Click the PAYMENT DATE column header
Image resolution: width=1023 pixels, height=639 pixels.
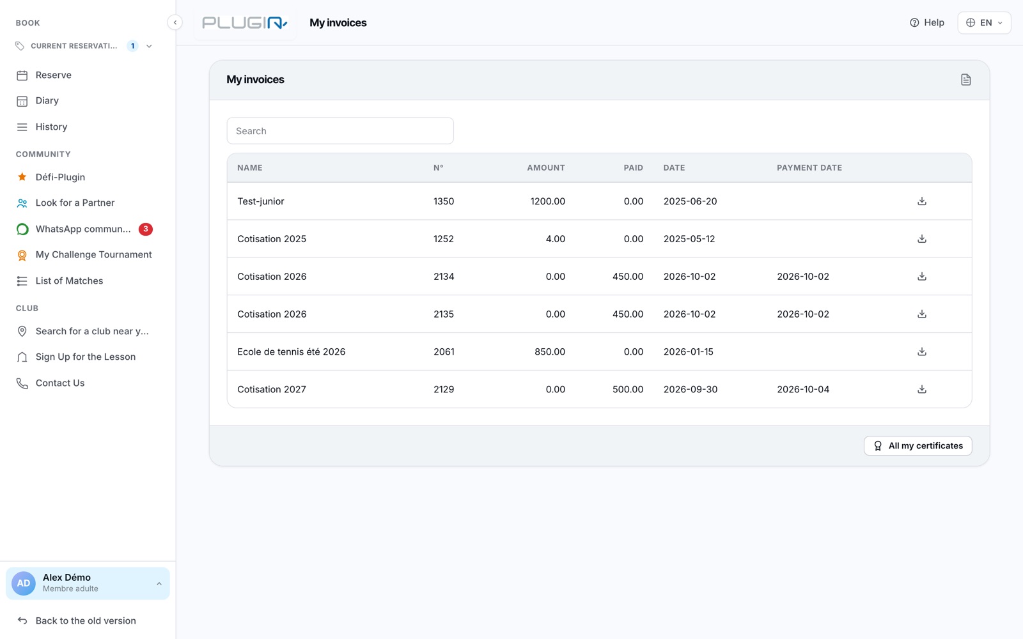click(809, 167)
